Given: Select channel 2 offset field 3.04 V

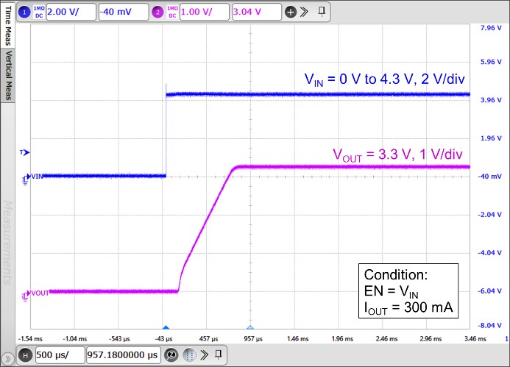Looking at the screenshot, I should point(256,12).
